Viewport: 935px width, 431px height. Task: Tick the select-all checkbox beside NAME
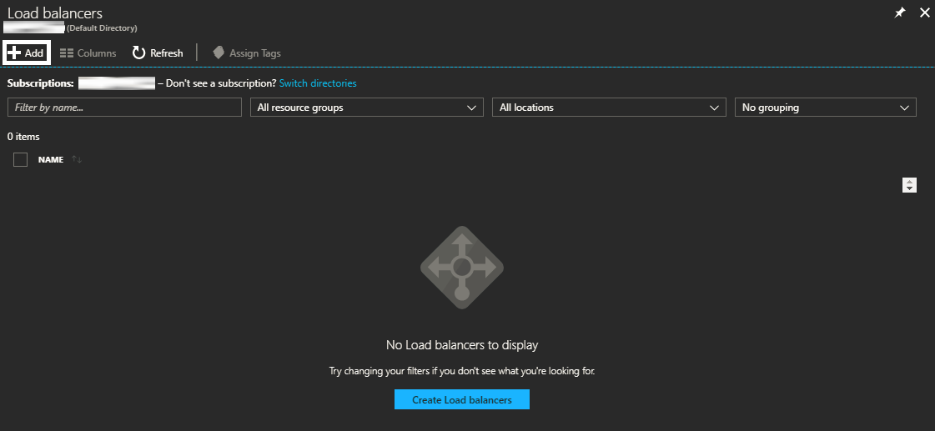point(20,159)
